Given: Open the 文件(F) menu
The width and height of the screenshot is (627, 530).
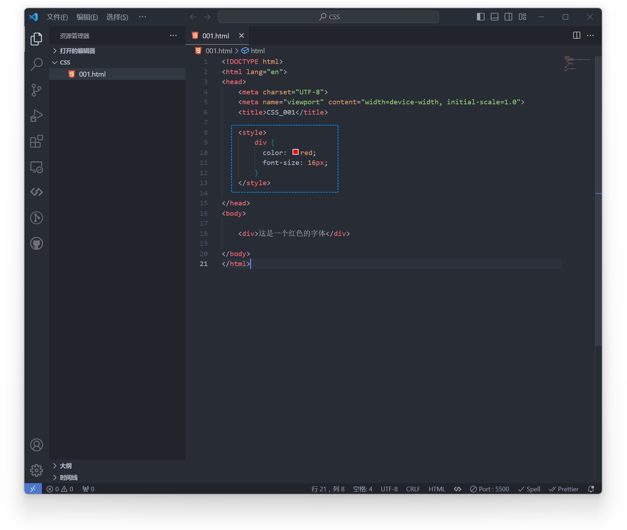Looking at the screenshot, I should [57, 17].
